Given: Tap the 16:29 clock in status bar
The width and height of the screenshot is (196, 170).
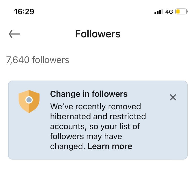Looking at the screenshot, I should point(24,12).
